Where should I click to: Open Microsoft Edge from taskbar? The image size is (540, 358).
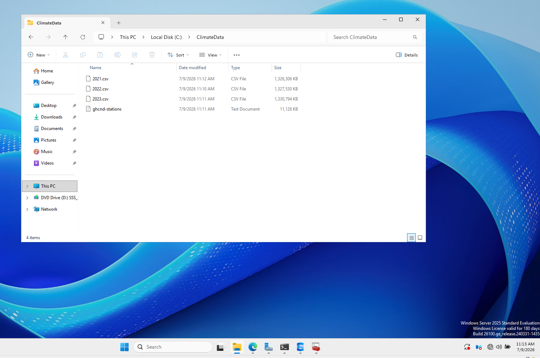pos(253,347)
